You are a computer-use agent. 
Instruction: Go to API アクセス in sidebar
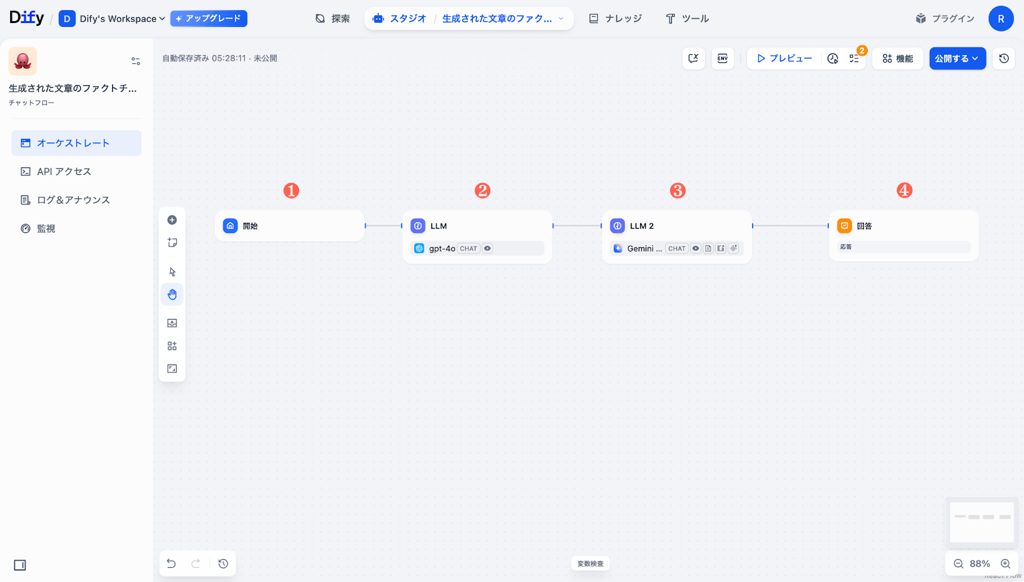point(64,172)
